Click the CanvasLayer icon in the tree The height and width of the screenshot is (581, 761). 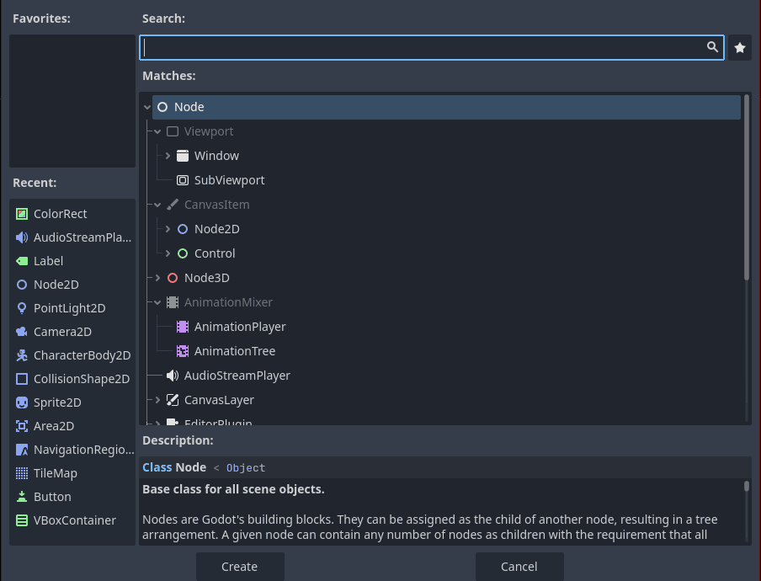[x=173, y=400]
